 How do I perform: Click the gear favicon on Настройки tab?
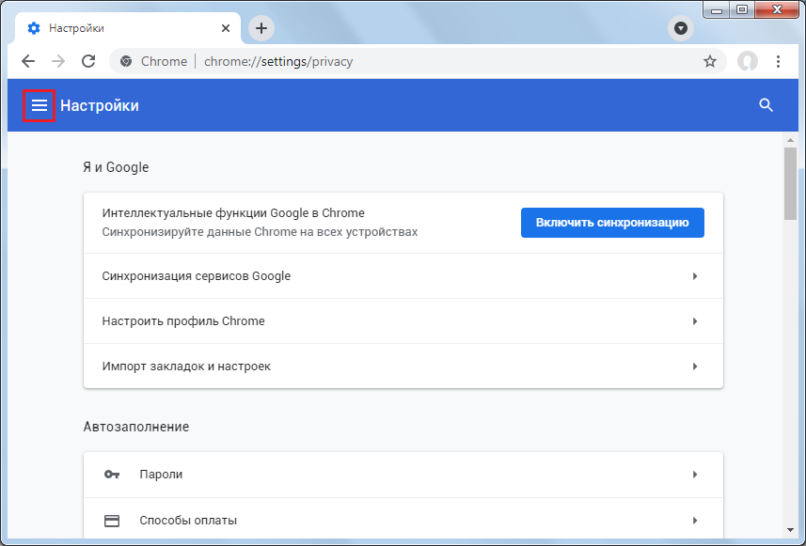tap(34, 28)
